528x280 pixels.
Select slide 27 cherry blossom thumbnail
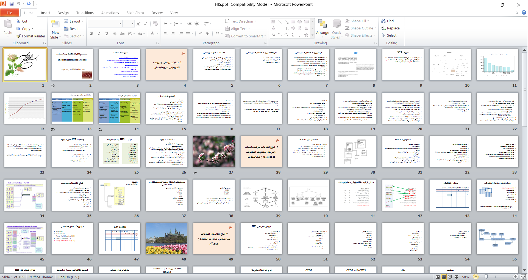pyautogui.click(x=214, y=152)
